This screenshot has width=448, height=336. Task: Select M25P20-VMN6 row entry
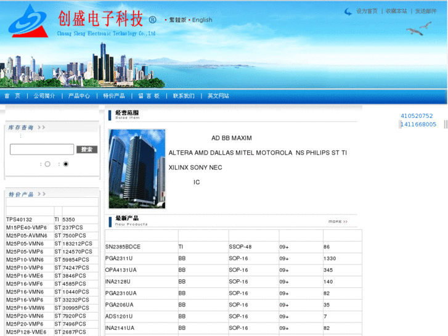click(x=25, y=316)
